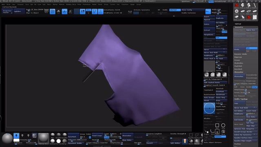Toggle the blue Double button under Loops
Screen dimensions: 261x147
pos(107,137)
